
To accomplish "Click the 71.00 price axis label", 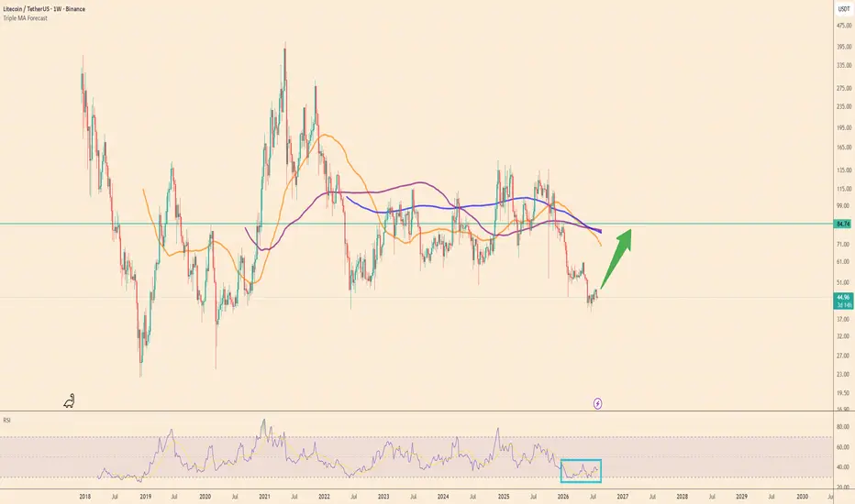I will click(844, 244).
